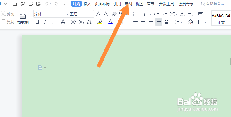Align text left

point(135,22)
